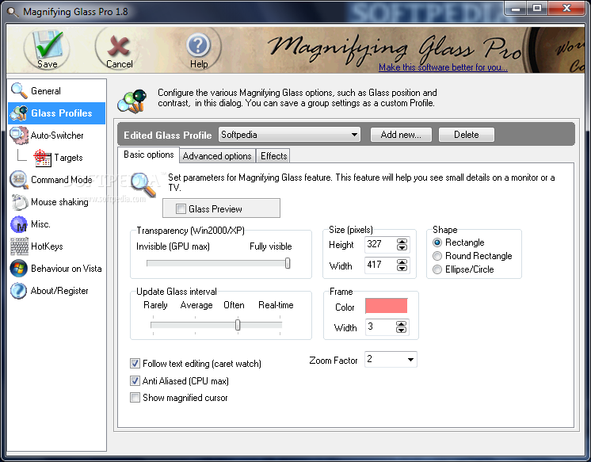Increase Frame Width using the up spinner
The image size is (591, 462).
[402, 323]
